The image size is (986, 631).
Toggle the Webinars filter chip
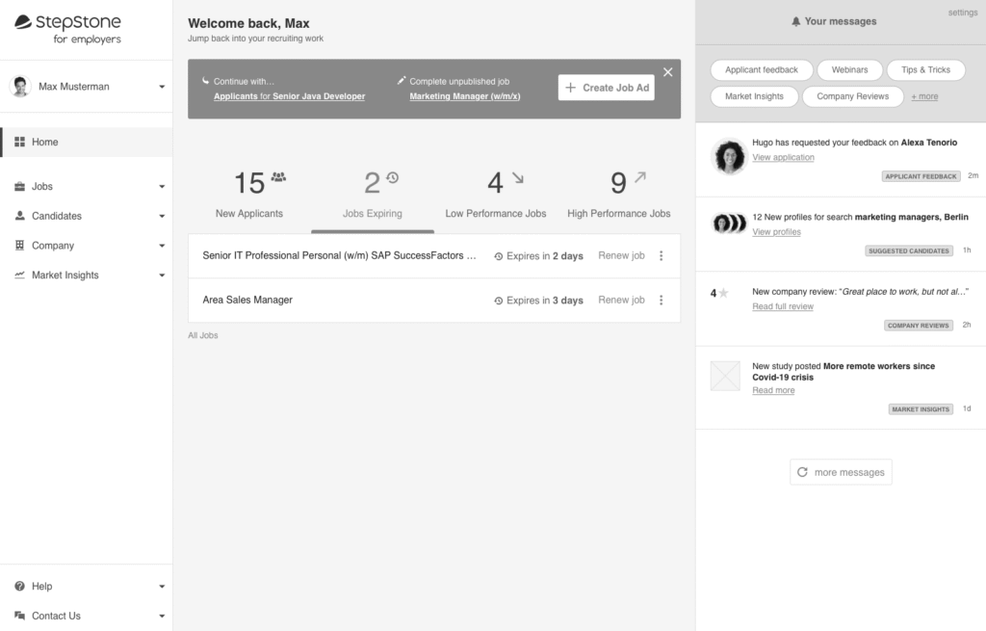849,70
